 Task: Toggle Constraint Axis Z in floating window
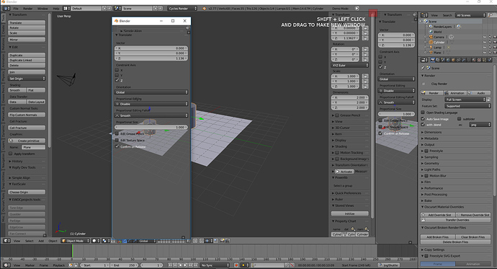(117, 80)
